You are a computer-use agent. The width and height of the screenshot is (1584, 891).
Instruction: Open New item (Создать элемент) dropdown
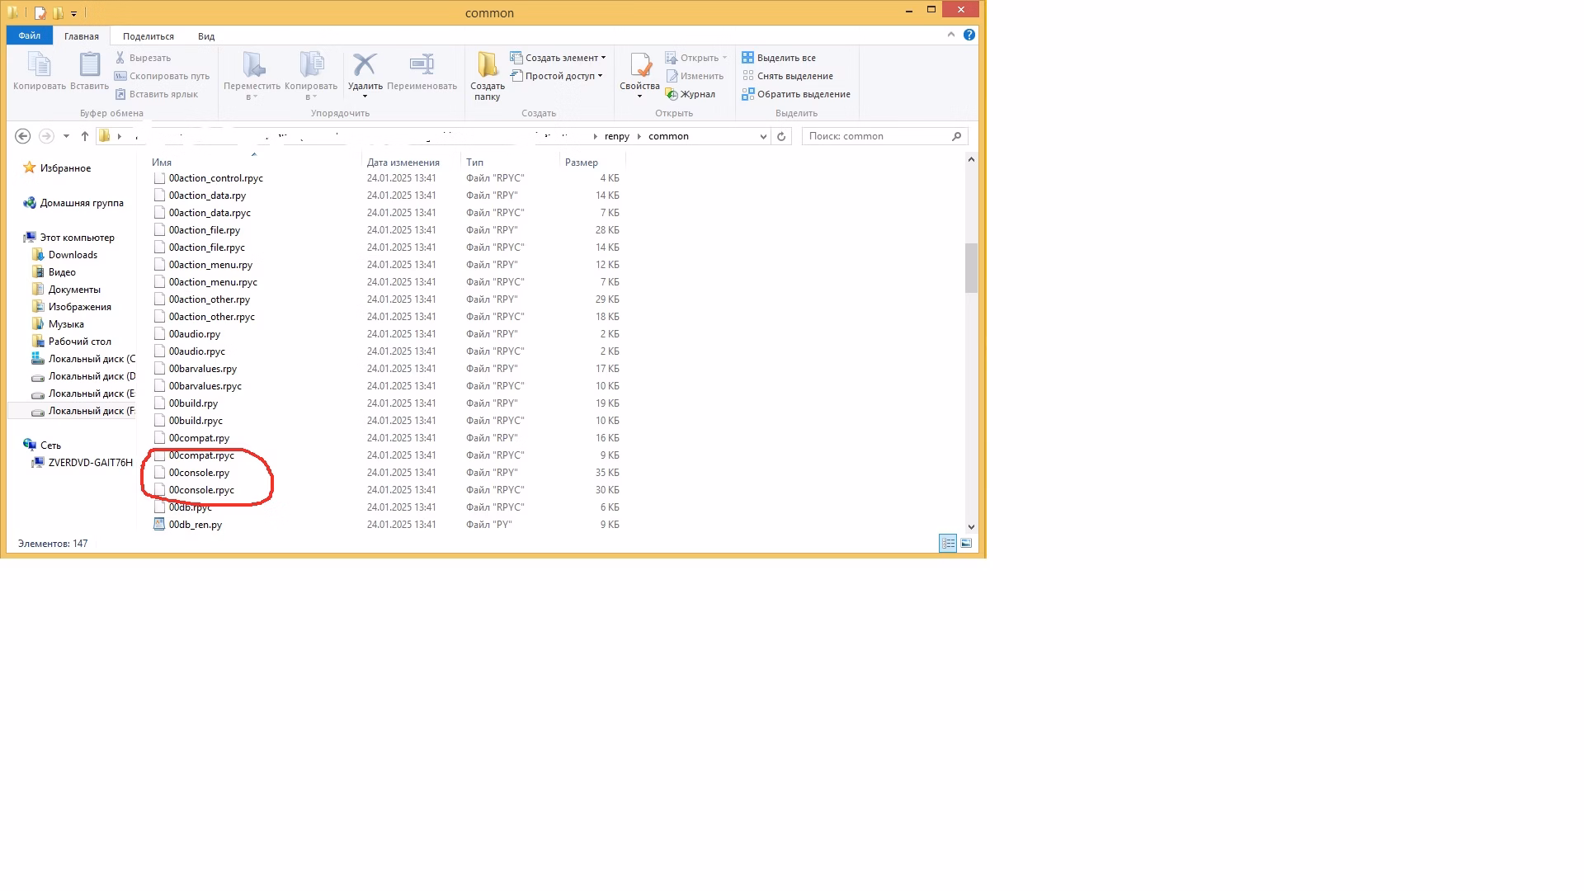point(558,58)
